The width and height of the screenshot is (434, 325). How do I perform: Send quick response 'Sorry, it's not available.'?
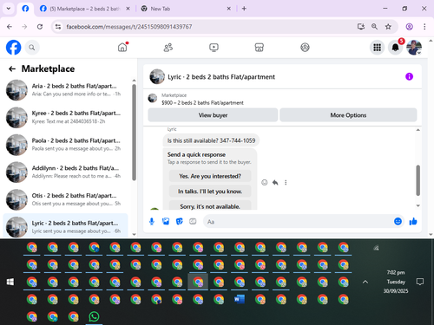click(x=210, y=206)
